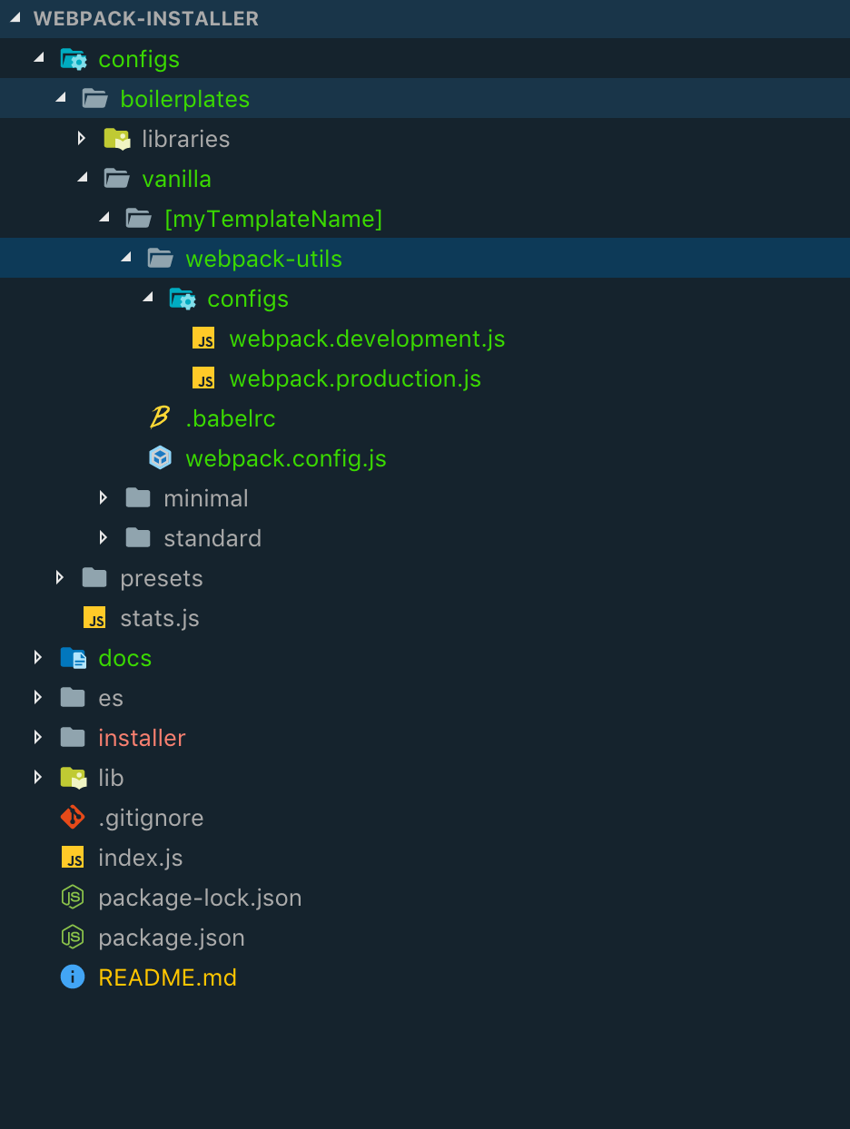850x1129 pixels.
Task: Click the git icon of .gitignore
Action: 73,817
